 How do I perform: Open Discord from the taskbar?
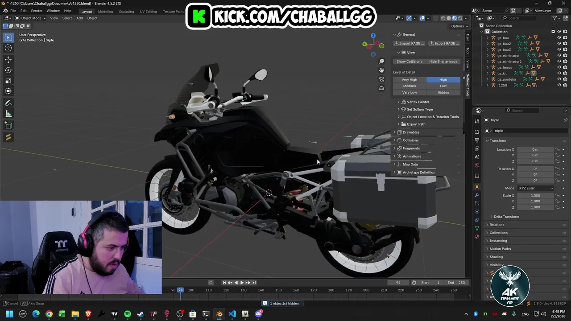coord(258,314)
